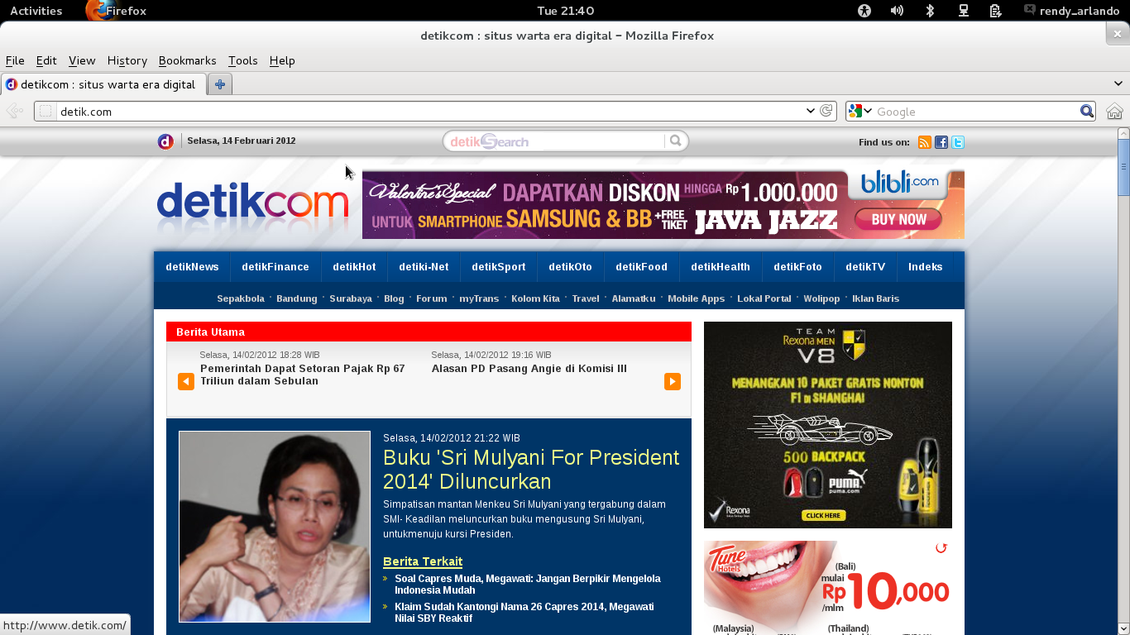The height and width of the screenshot is (635, 1130).
Task: Click the site identity icon in address bar
Action: click(x=46, y=111)
